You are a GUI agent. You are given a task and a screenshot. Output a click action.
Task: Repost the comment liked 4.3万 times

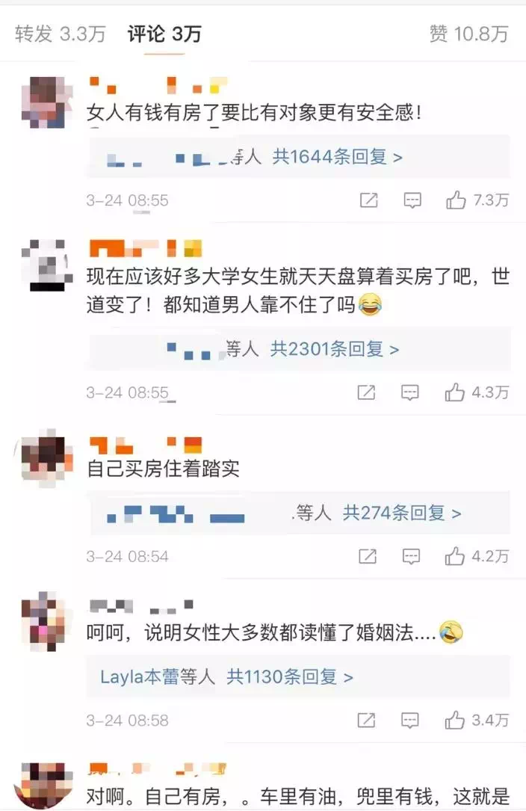tap(367, 392)
